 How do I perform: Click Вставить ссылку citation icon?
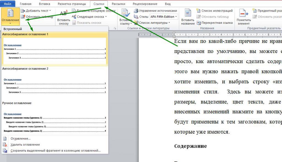point(126,17)
